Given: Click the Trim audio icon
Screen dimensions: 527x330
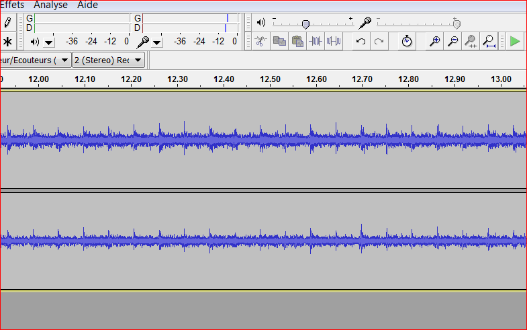Looking at the screenshot, I should [316, 41].
